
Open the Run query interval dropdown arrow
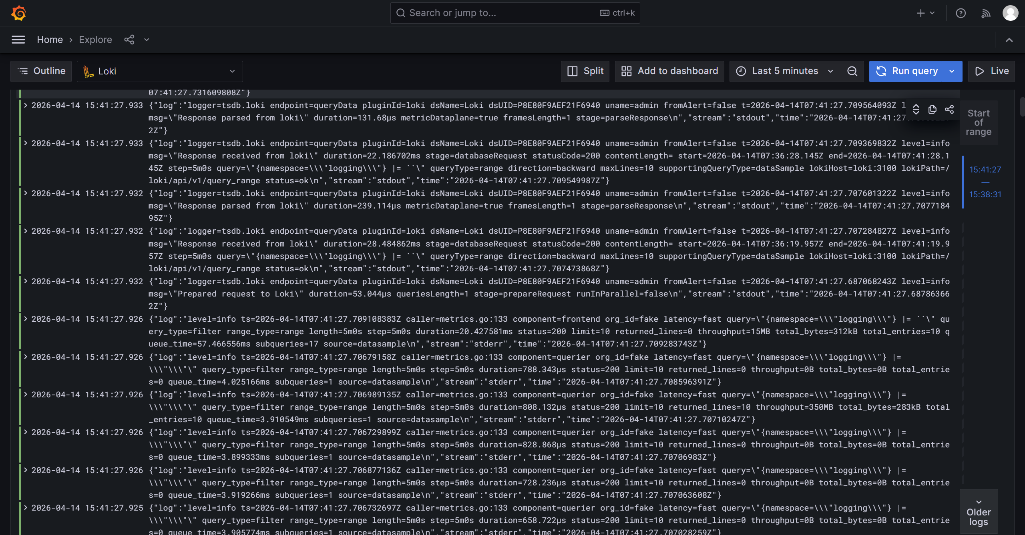point(952,71)
